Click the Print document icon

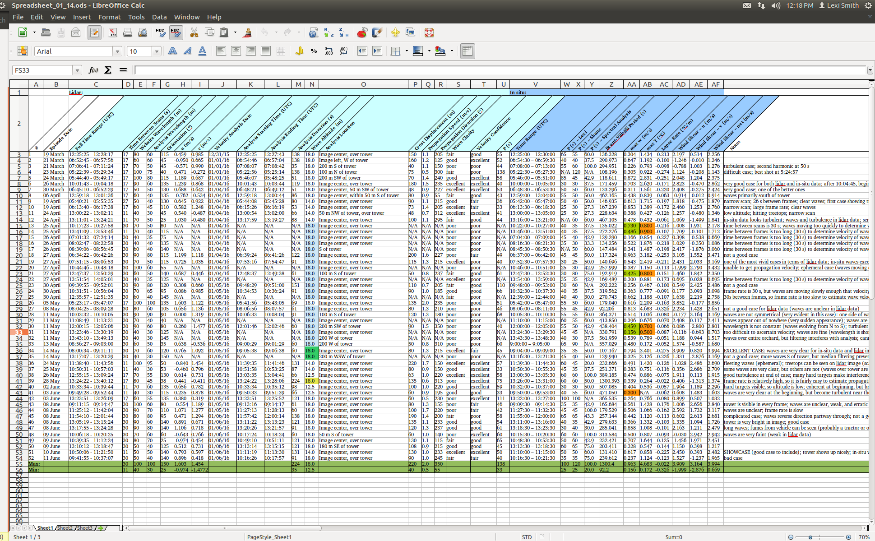click(128, 32)
